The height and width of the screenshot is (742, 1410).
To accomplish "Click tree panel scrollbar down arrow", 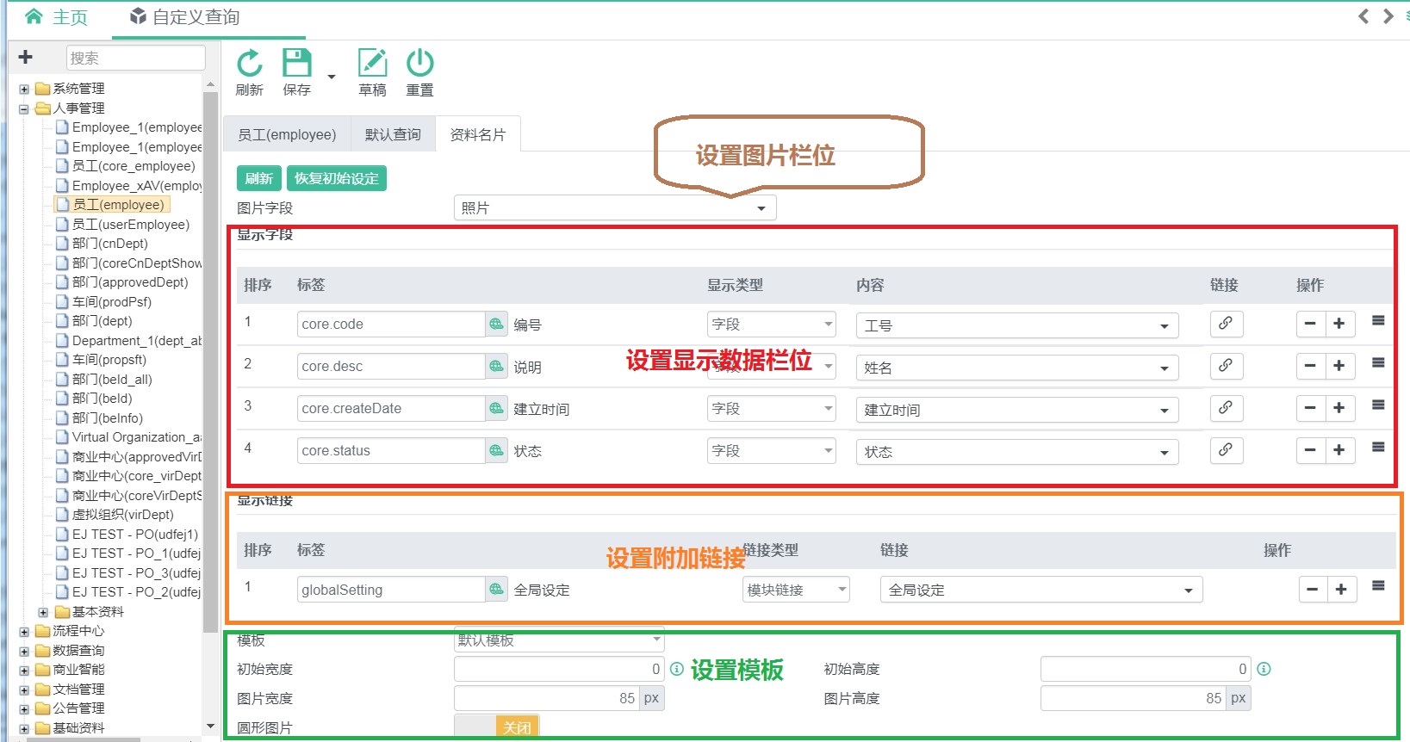I will 210,727.
